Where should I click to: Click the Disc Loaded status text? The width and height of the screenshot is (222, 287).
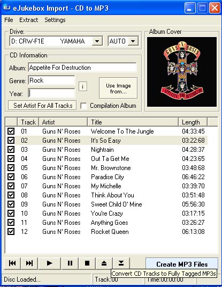click(22, 279)
